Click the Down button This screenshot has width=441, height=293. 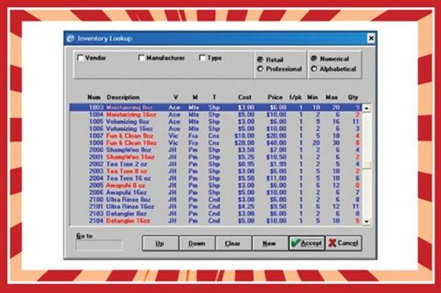click(x=197, y=243)
